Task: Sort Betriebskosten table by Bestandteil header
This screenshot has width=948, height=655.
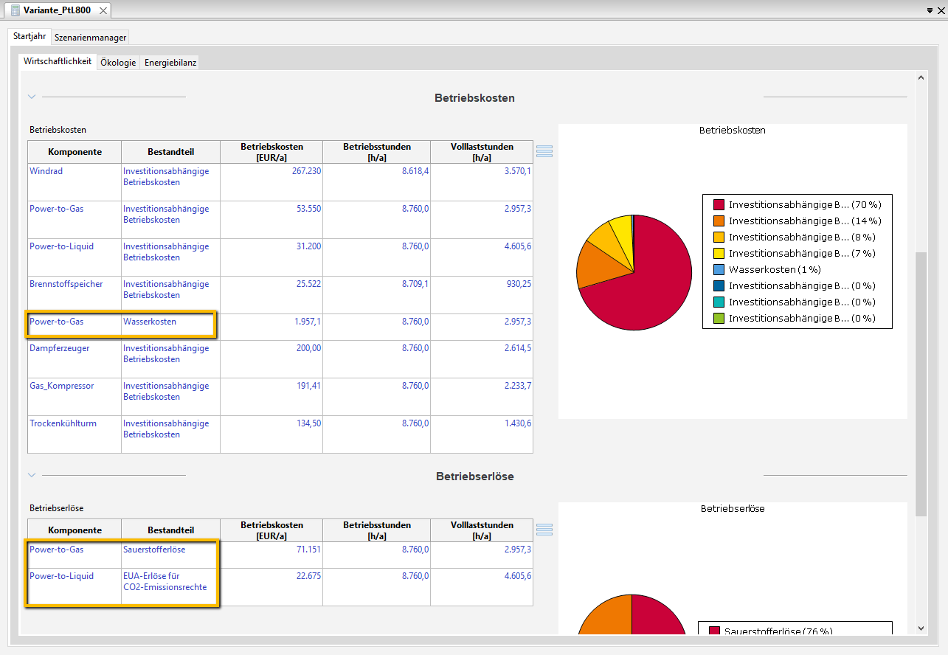Action: tap(170, 152)
